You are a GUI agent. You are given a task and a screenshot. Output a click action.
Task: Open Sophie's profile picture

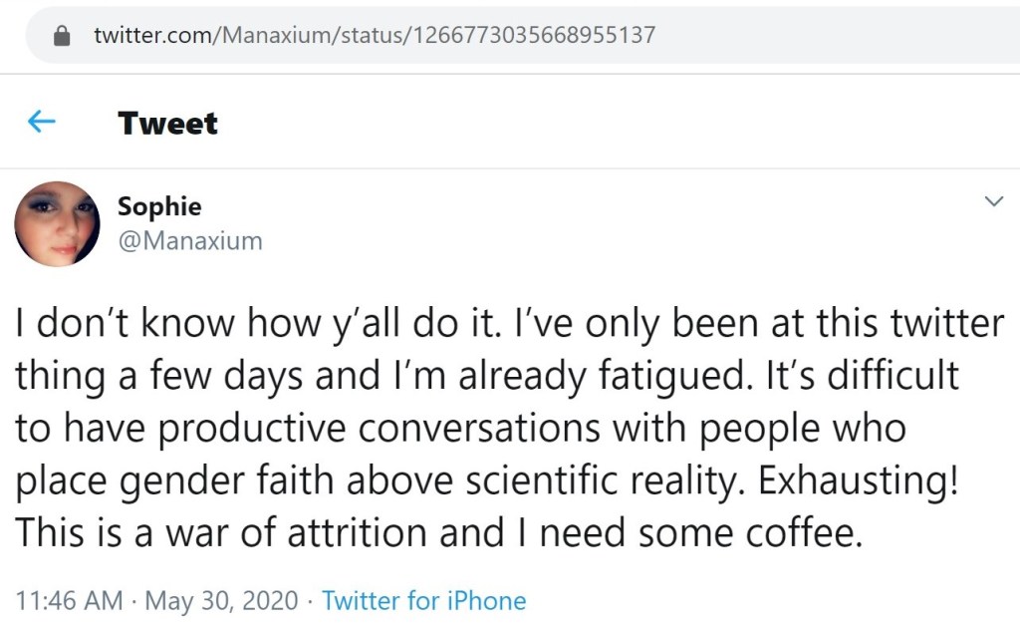(x=57, y=223)
